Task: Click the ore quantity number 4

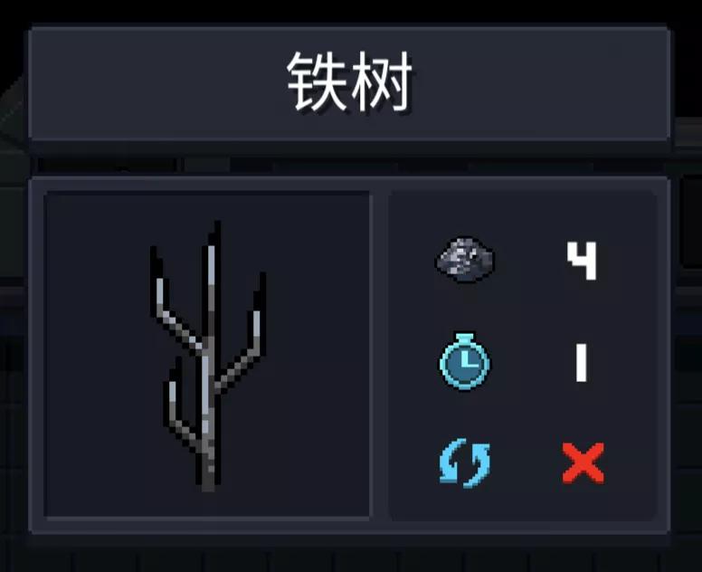Action: 582,261
